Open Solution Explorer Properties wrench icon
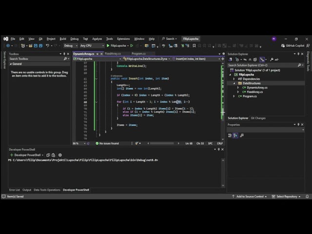The image size is (312, 234). 272,59
